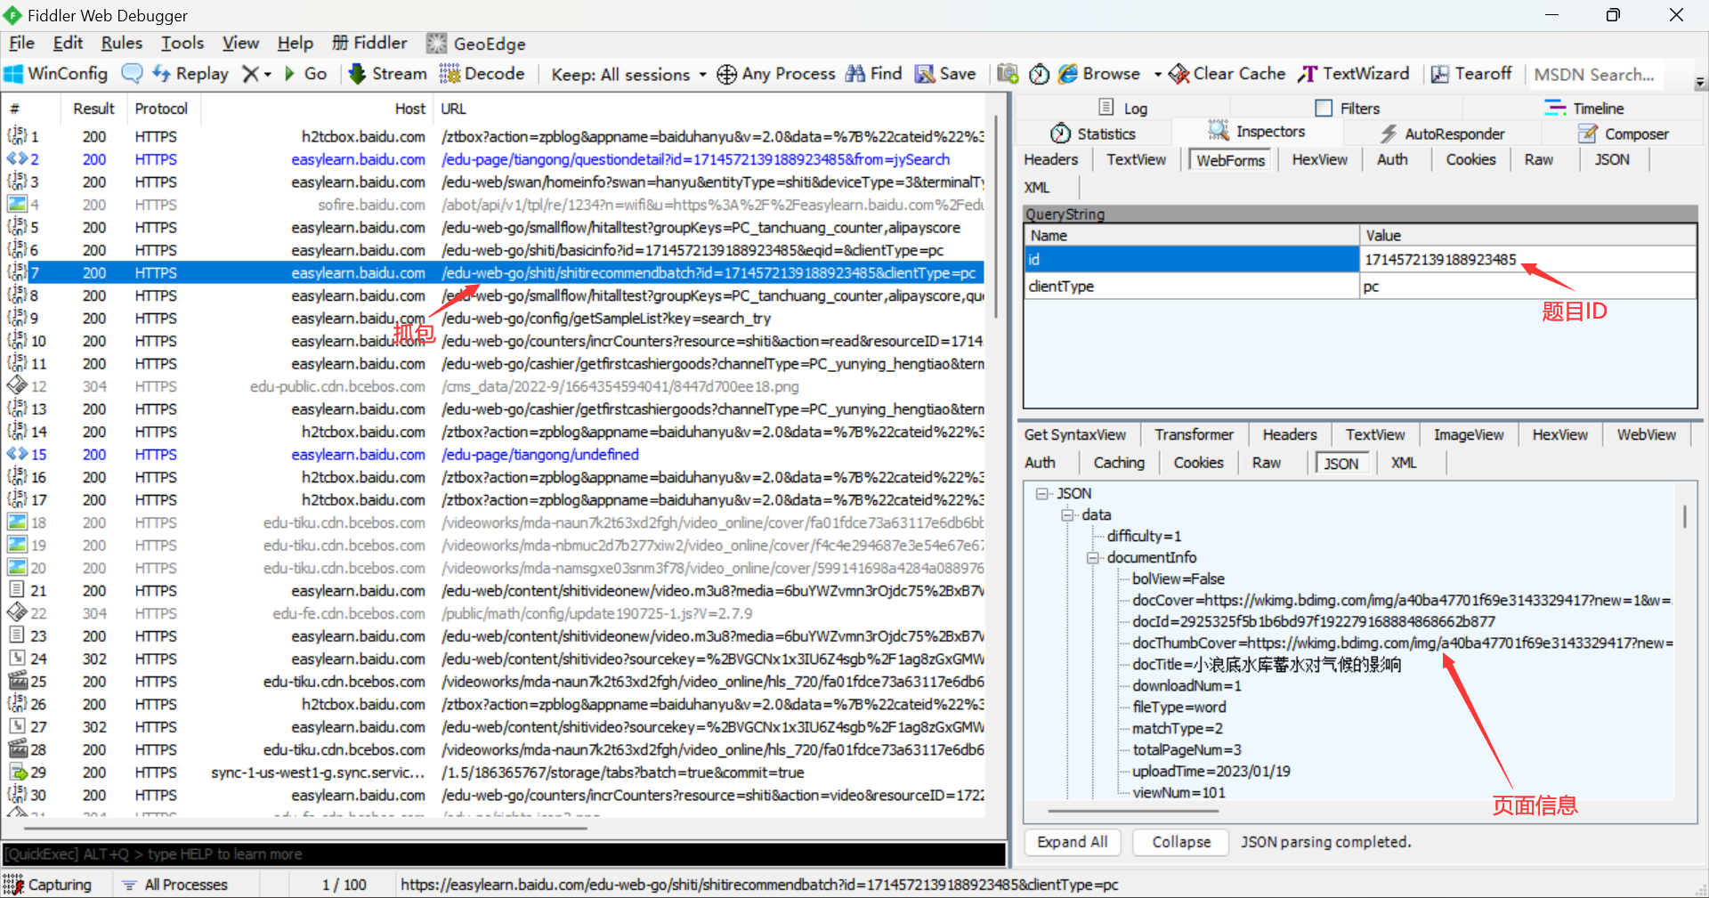This screenshot has width=1709, height=898.
Task: Select session 29 sync storage row
Action: [x=495, y=773]
